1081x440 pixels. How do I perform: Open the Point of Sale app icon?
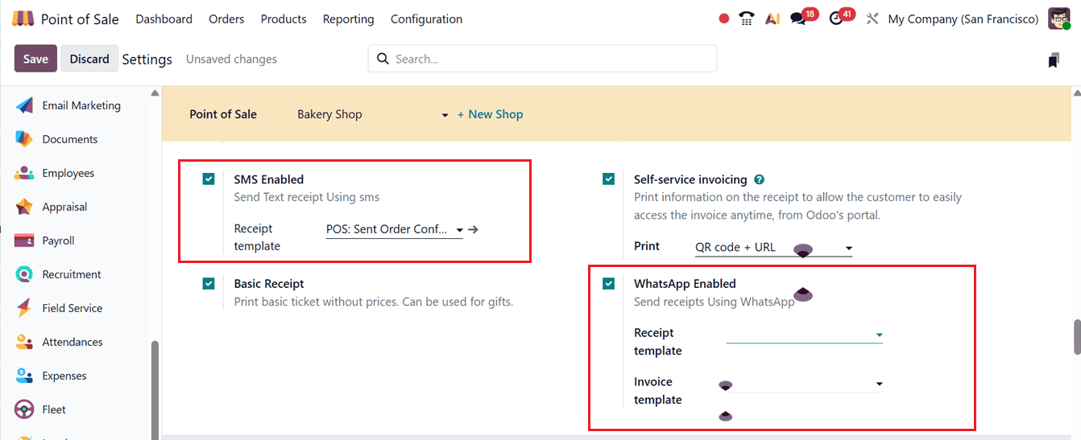[23, 19]
